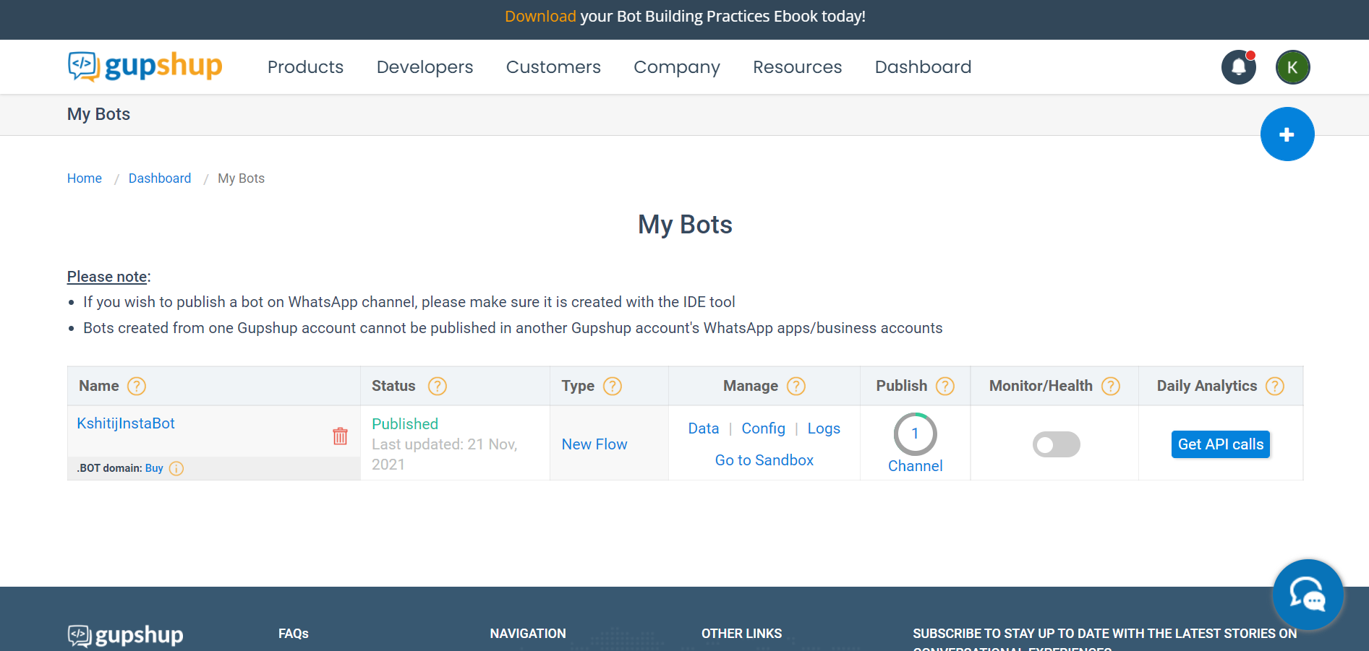This screenshot has width=1369, height=651.
Task: Click the FAQs footer heading
Action: [x=294, y=634]
